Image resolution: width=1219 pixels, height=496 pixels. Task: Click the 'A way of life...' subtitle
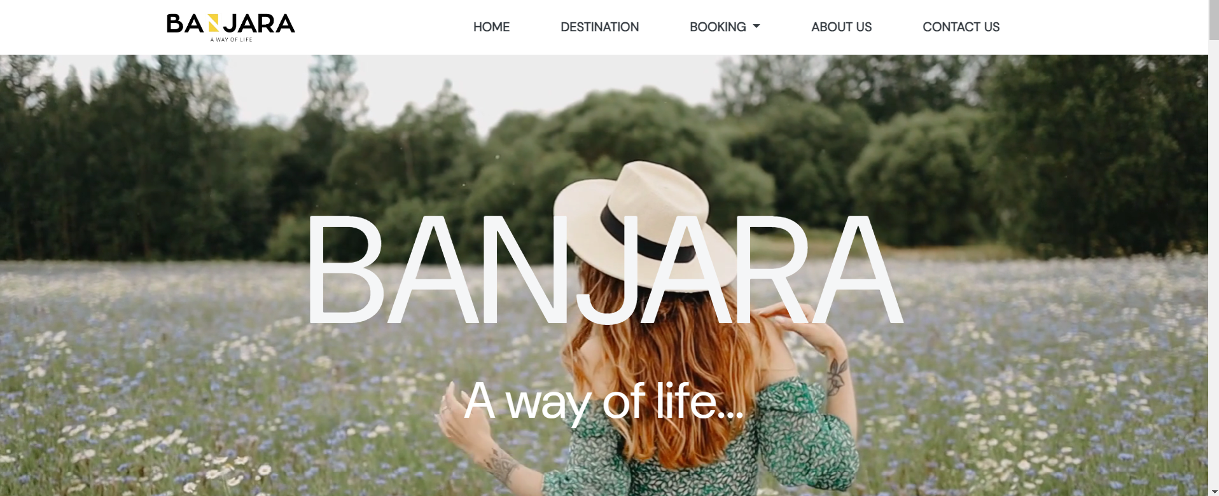point(603,401)
